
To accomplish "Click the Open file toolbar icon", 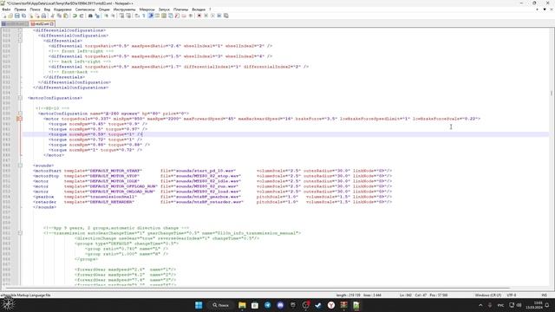I will (10, 16).
